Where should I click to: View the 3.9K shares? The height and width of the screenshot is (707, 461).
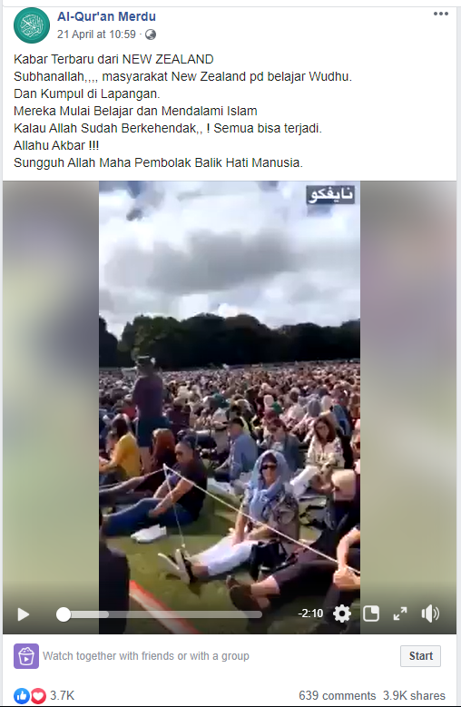[414, 696]
